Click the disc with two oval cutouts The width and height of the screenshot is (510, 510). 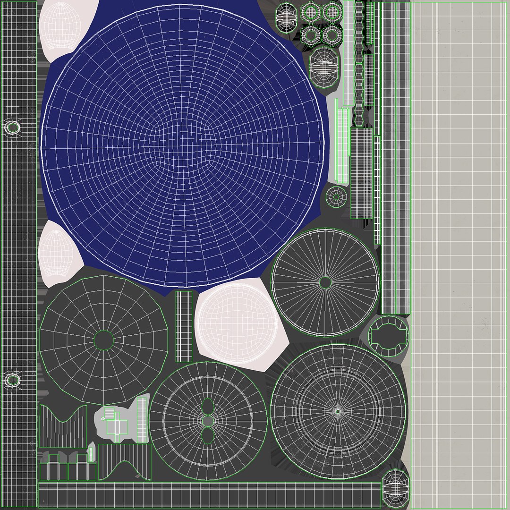point(208,421)
